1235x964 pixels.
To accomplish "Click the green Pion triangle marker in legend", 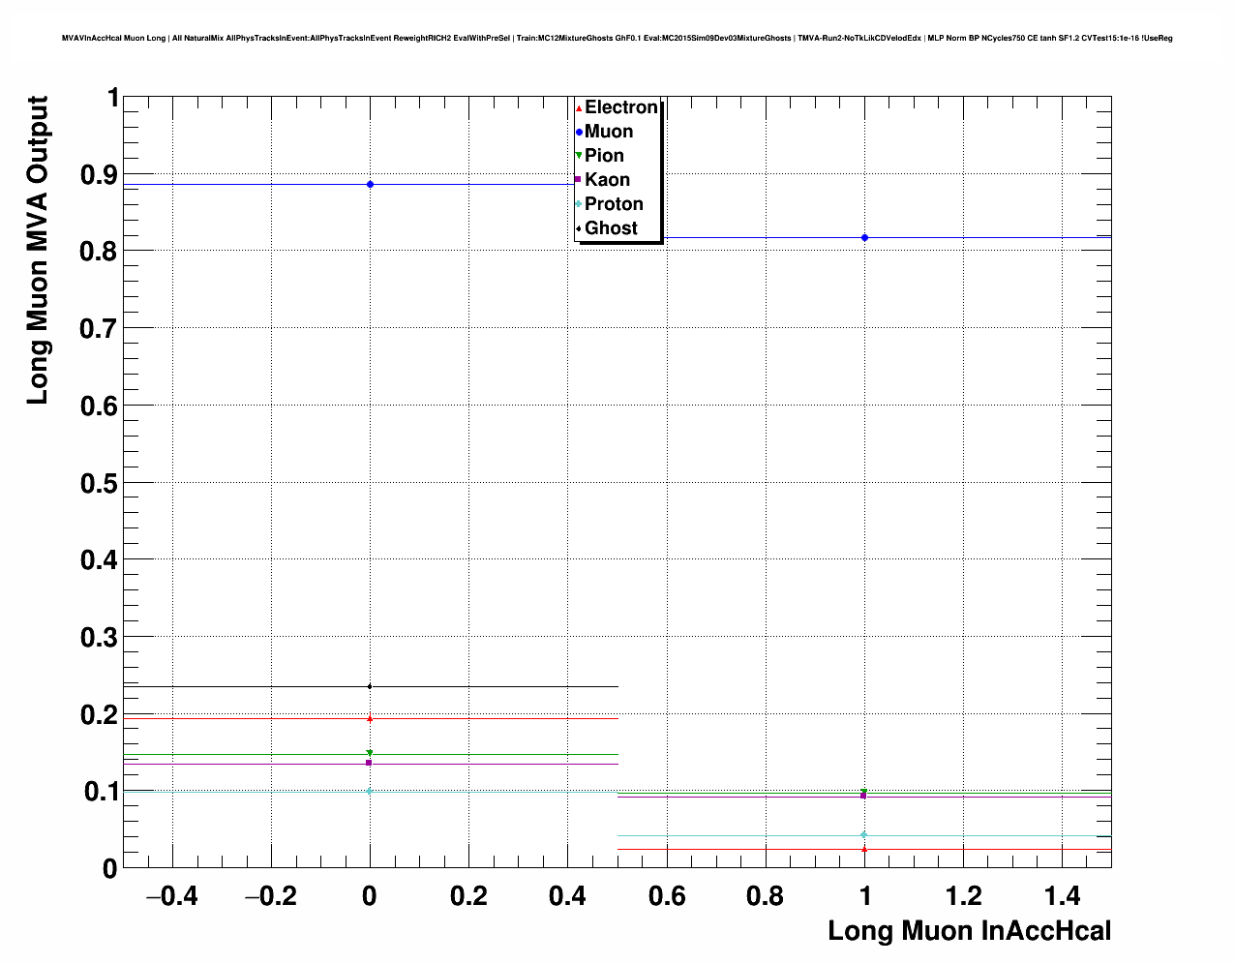I will pyautogui.click(x=578, y=156).
